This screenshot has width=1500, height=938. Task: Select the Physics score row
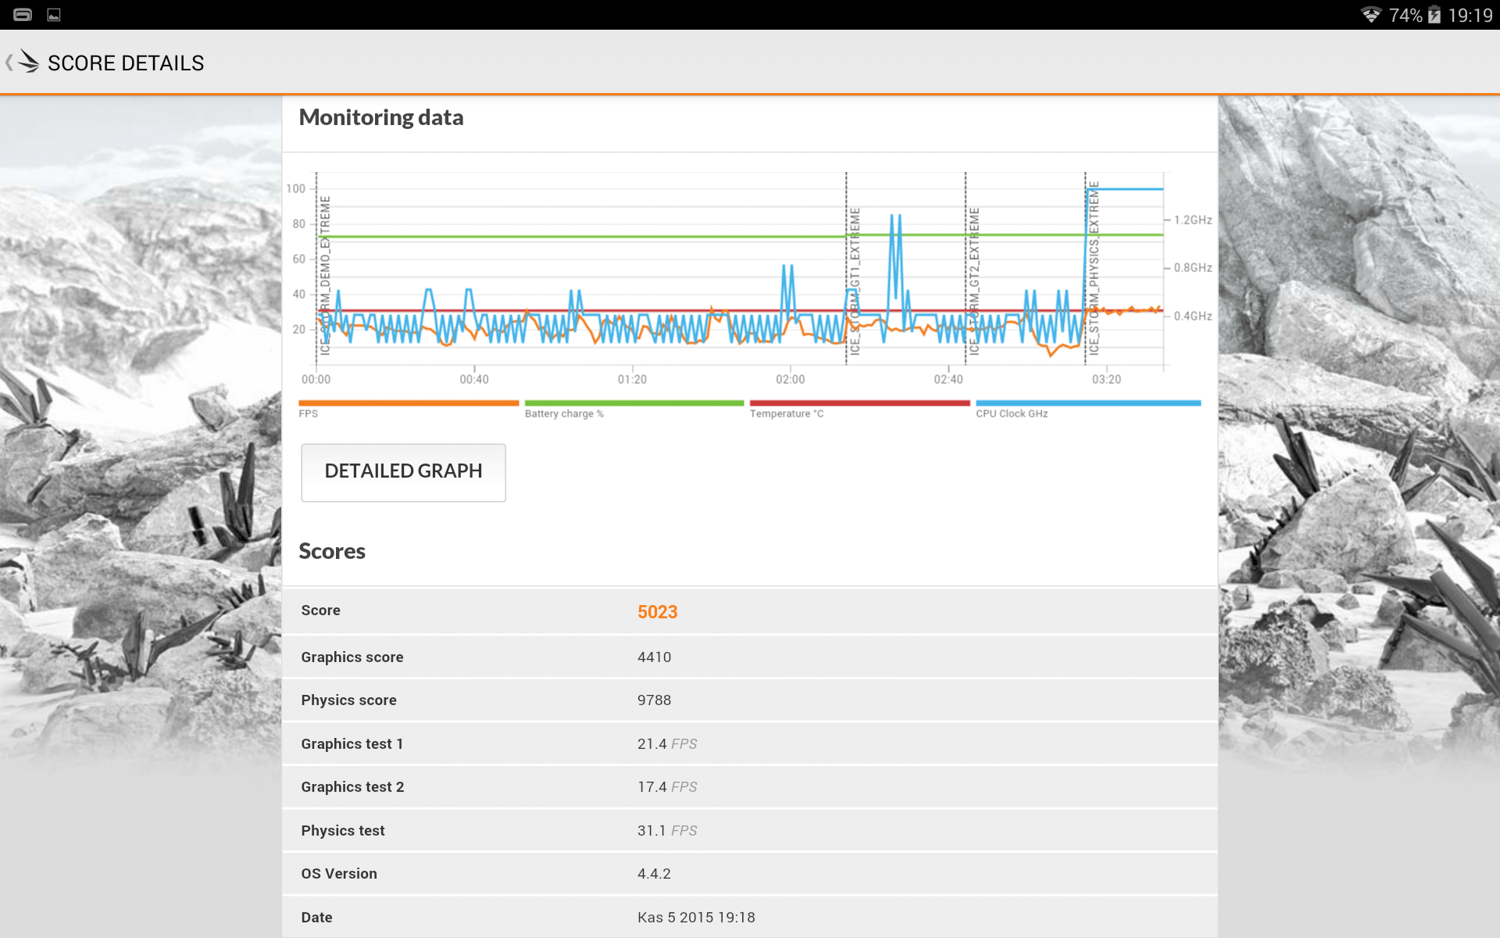tap(748, 700)
